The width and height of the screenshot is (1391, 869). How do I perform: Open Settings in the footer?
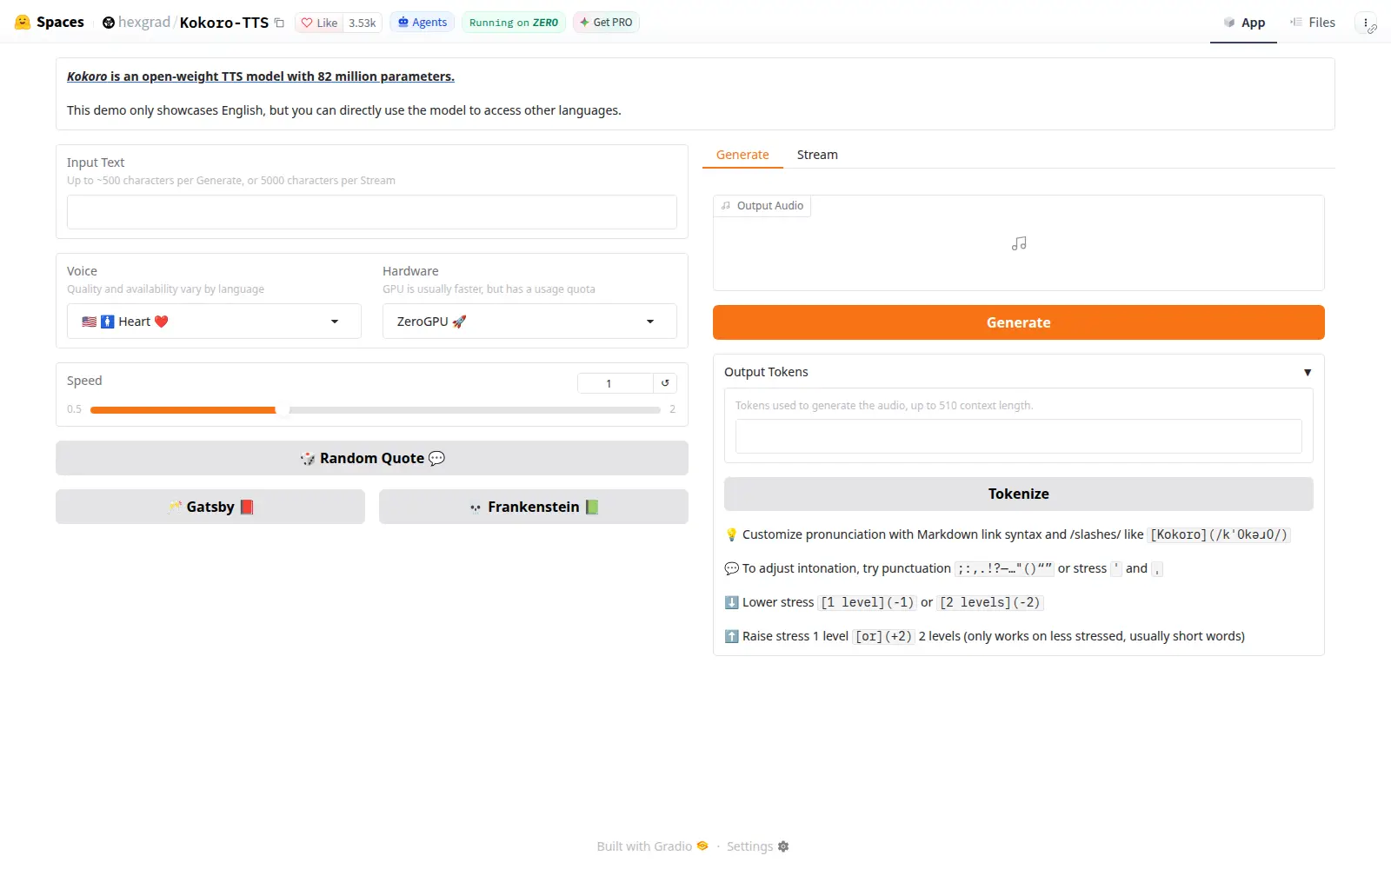tap(758, 846)
